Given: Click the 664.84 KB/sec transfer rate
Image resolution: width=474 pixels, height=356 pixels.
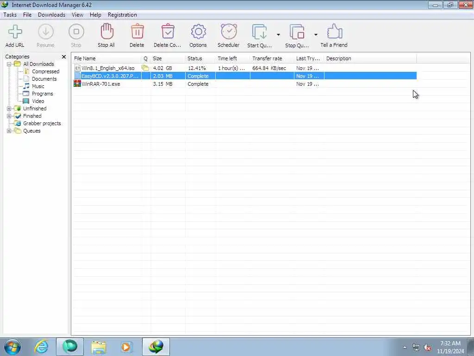Looking at the screenshot, I should [x=269, y=69].
